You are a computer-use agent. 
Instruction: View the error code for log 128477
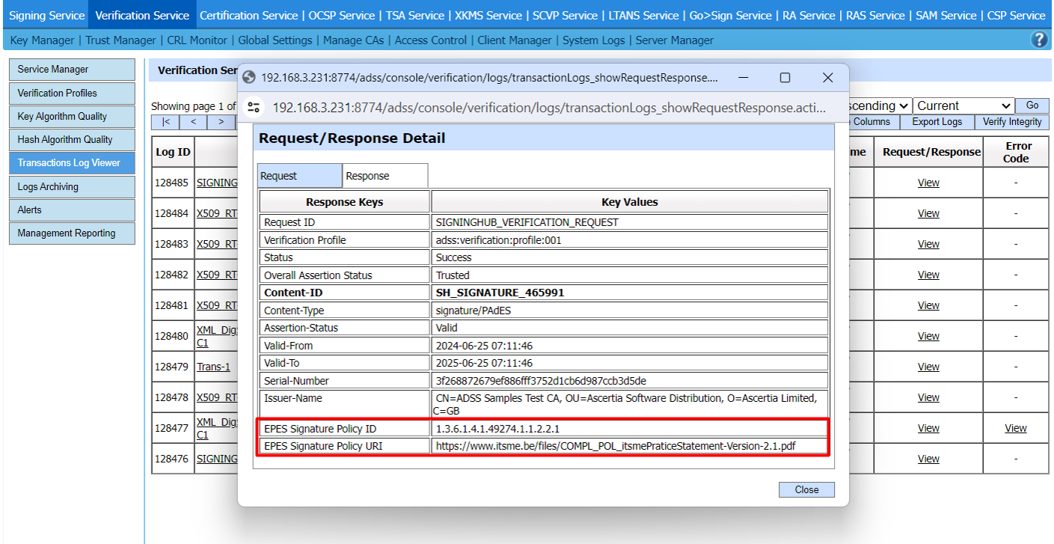click(1015, 428)
